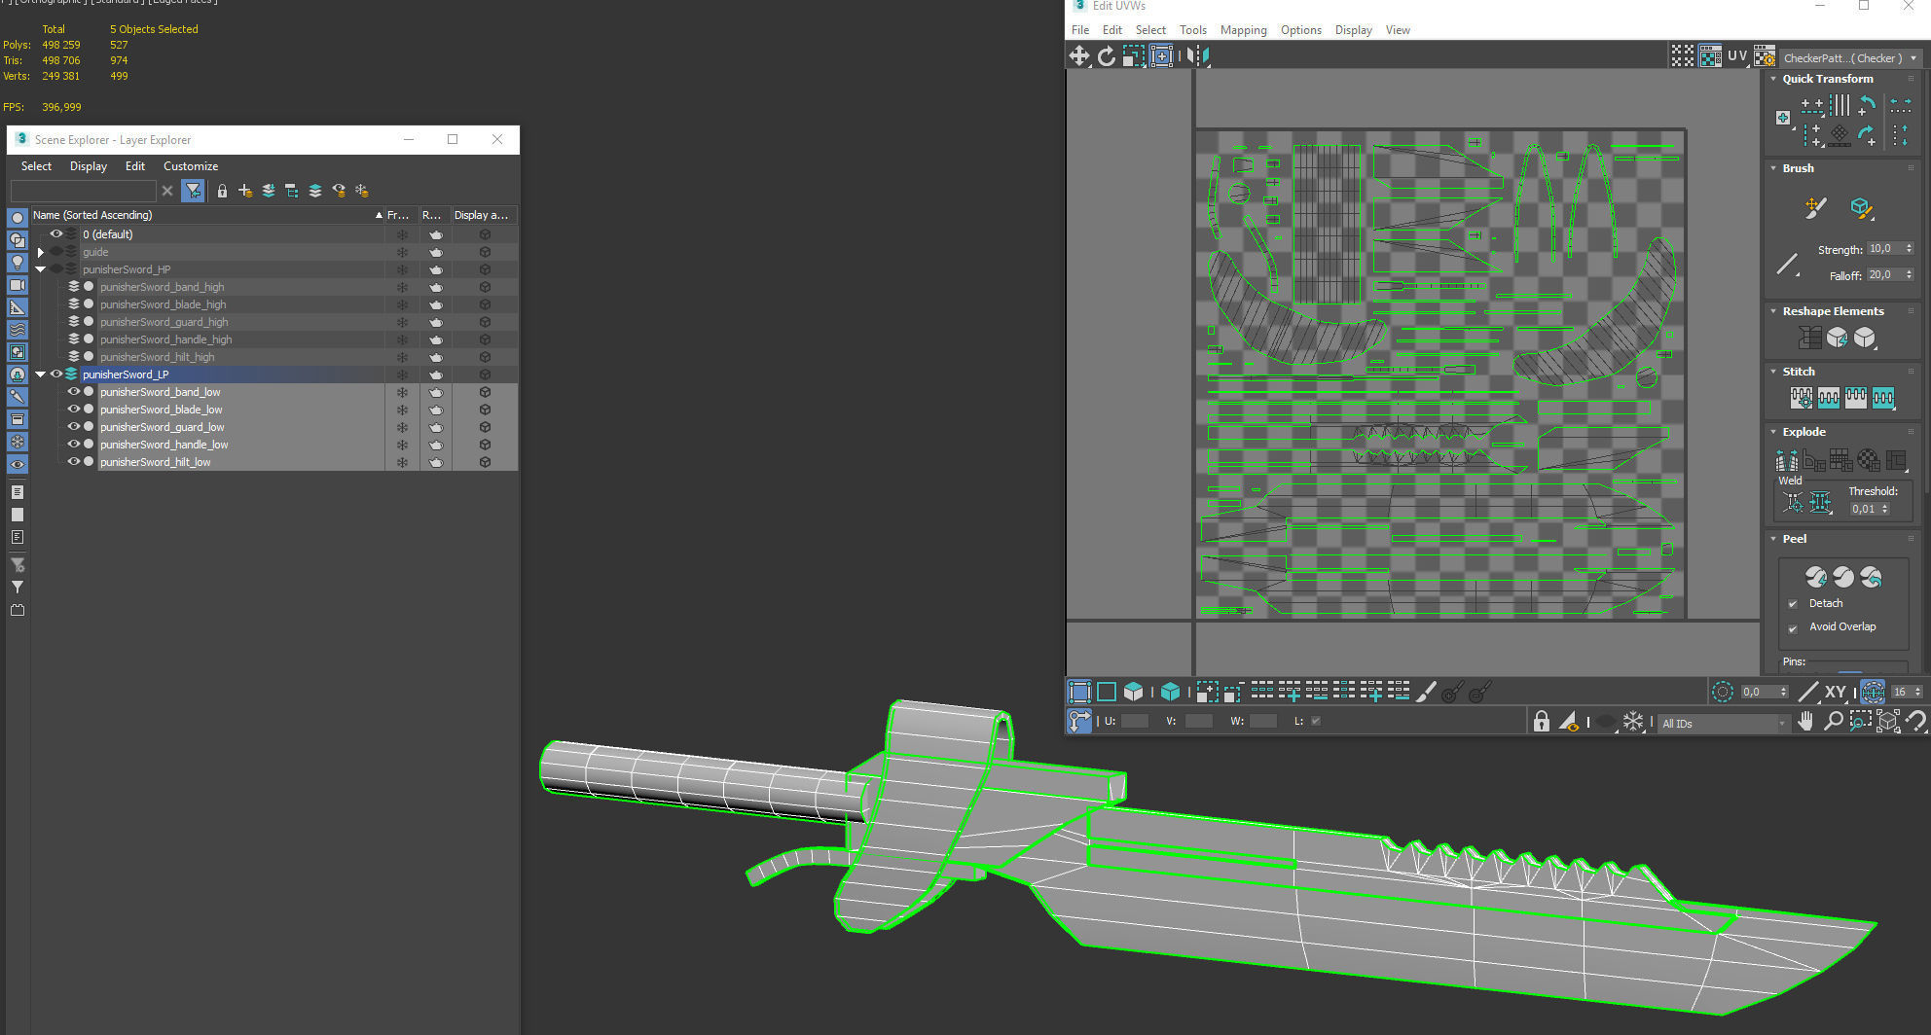
Task: Select the Rotate tool in Edit UVWs
Action: pos(1107,56)
